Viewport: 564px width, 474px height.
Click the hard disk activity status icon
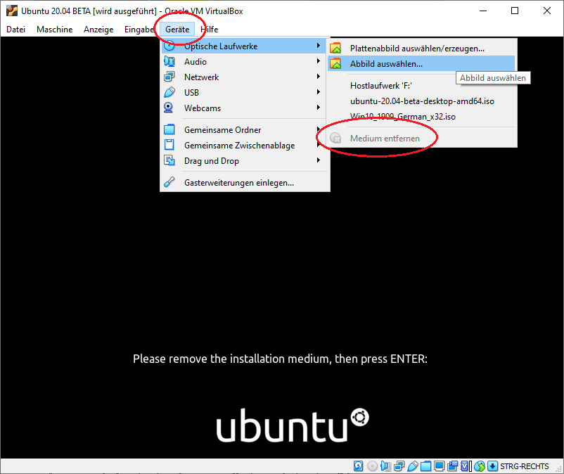[359, 466]
